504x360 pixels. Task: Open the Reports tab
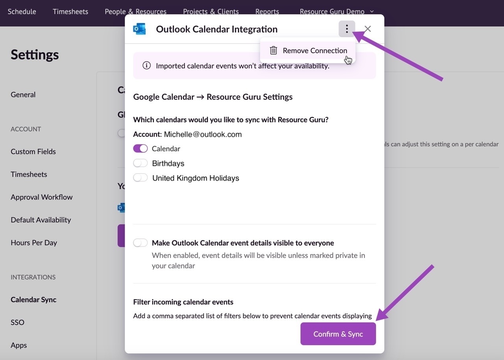pyautogui.click(x=267, y=11)
